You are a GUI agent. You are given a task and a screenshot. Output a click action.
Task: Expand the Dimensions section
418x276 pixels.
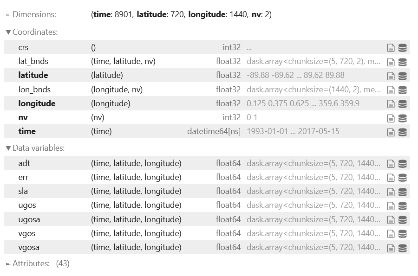(x=31, y=14)
